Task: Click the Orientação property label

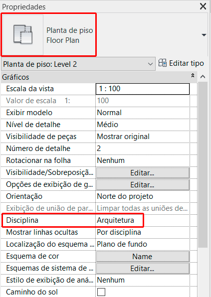Action: (24, 196)
